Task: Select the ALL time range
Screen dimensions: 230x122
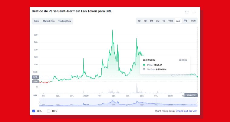Action: point(178,21)
